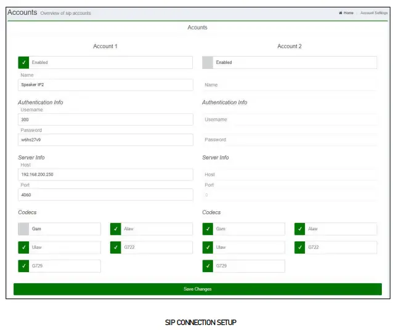
Task: Focus Account 1 Password field
Action: point(105,140)
